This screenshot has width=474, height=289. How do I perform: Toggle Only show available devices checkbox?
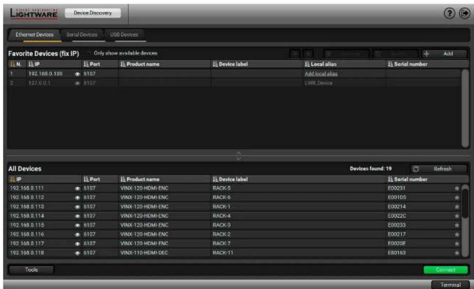pos(89,53)
